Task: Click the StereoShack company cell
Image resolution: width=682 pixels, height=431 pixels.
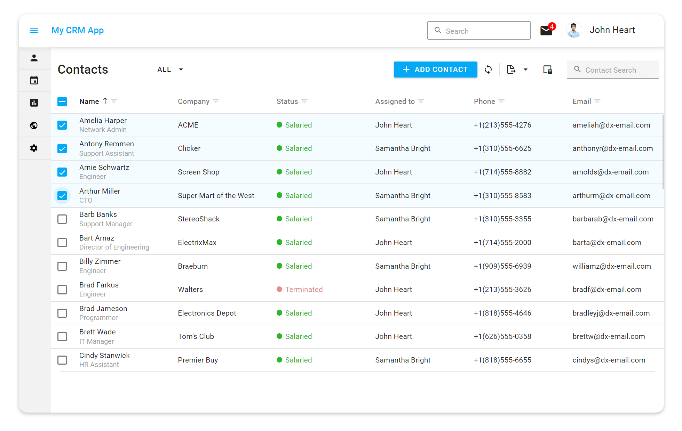Action: click(x=199, y=219)
